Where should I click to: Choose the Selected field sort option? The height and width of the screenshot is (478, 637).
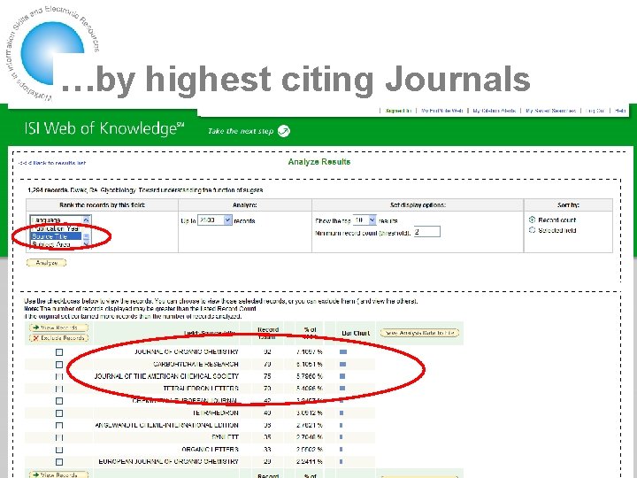[533, 230]
